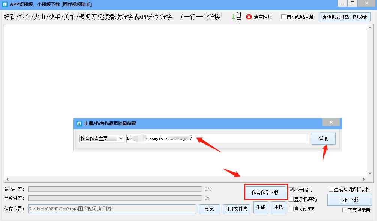The height and width of the screenshot is (221, 377).
Task: Click 浏览 to choose a save location
Action: point(209,209)
